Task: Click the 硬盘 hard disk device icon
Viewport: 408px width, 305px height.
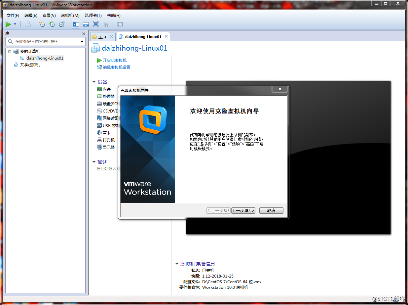Action: (x=99, y=104)
